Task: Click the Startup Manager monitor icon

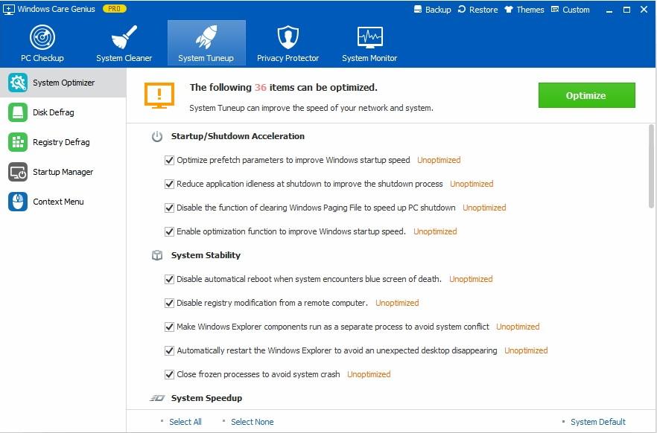Action: [18, 172]
